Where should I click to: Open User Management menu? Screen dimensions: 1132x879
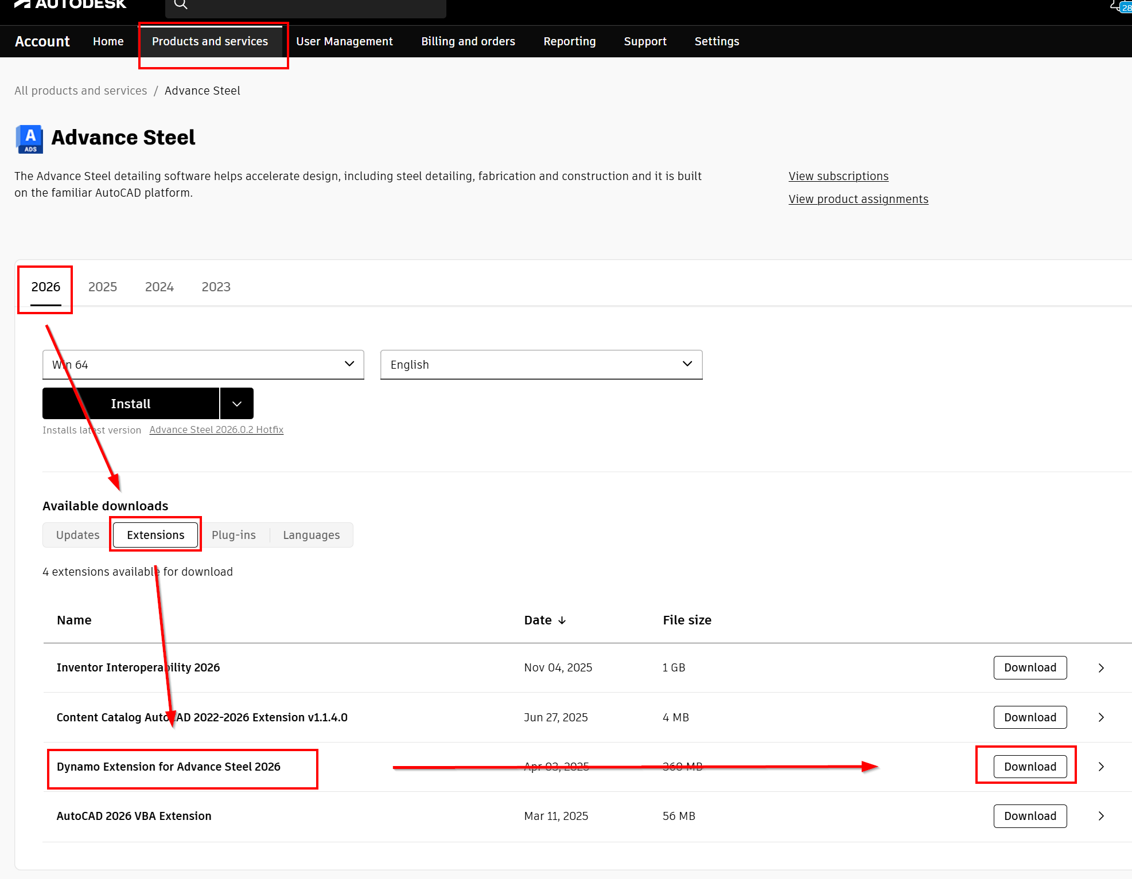coord(344,41)
